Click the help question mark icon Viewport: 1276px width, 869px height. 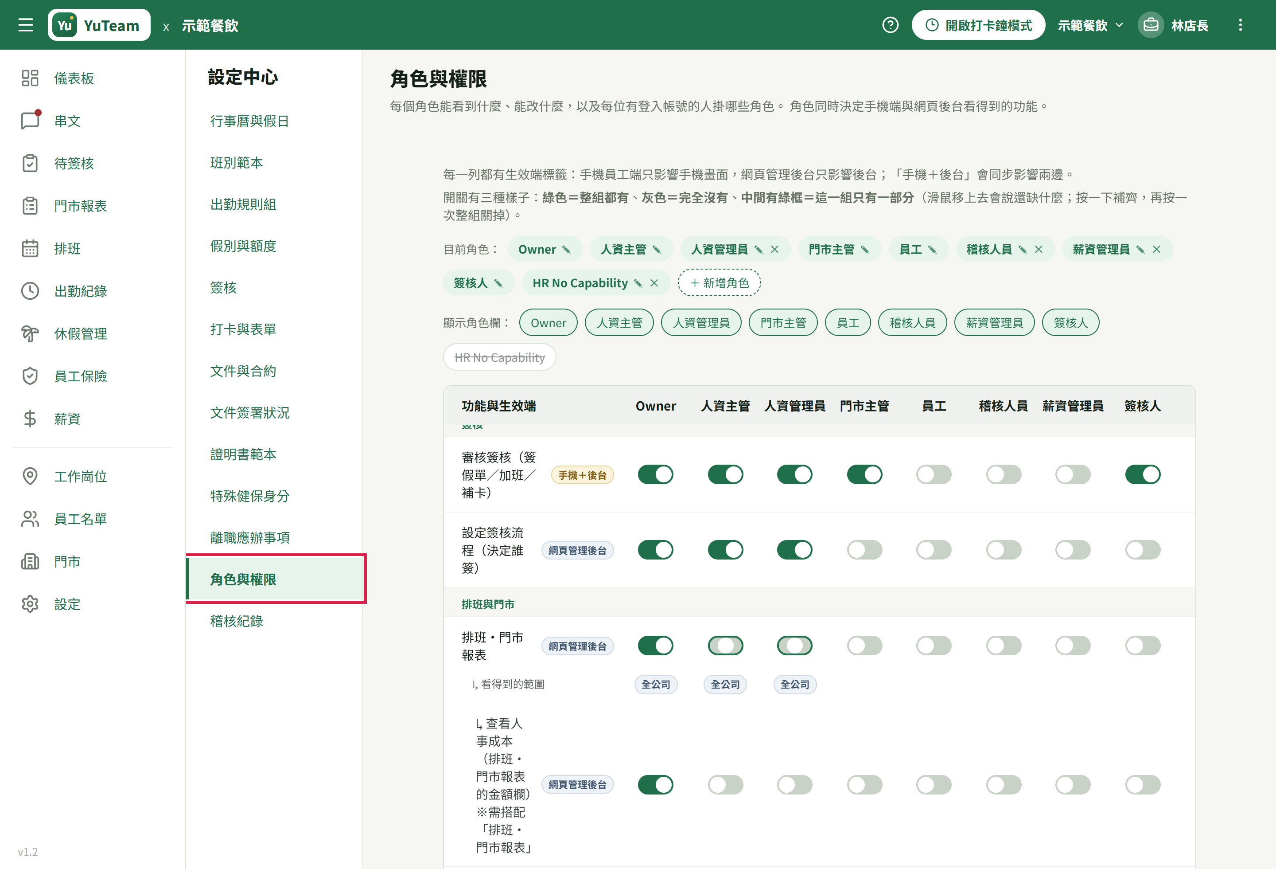890,25
